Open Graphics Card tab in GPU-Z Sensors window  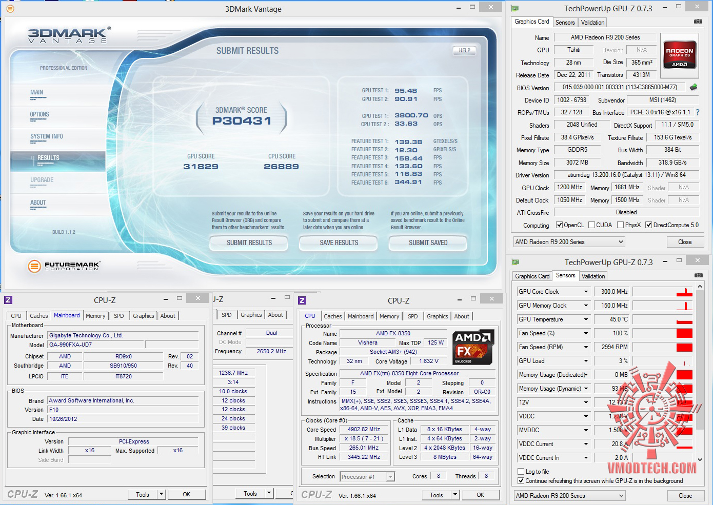(532, 276)
